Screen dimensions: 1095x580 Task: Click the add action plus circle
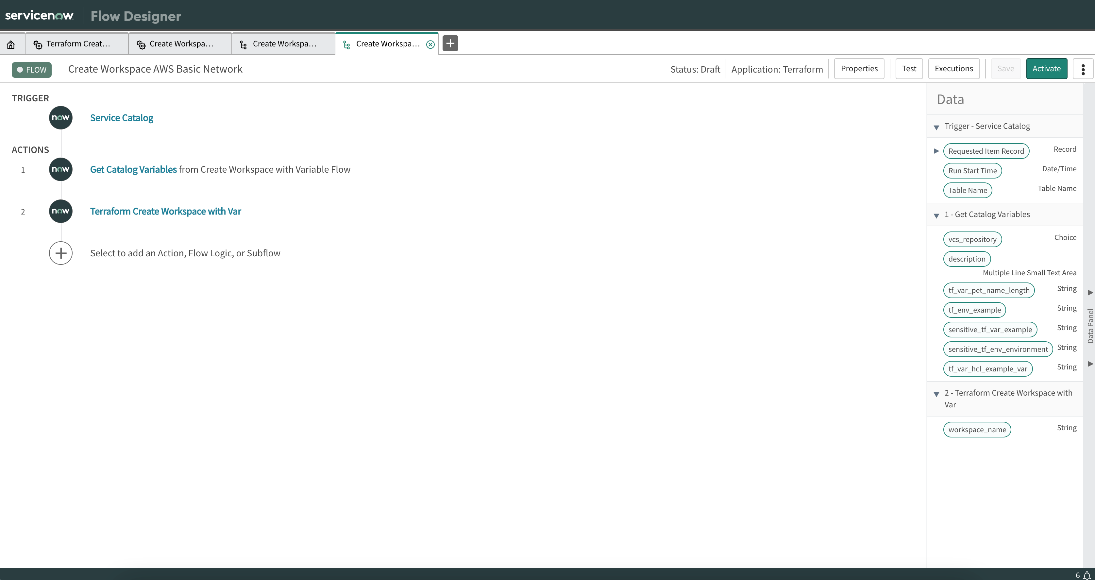click(61, 253)
